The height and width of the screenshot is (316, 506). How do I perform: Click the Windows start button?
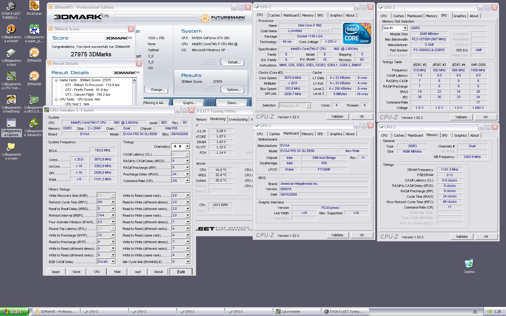14,311
